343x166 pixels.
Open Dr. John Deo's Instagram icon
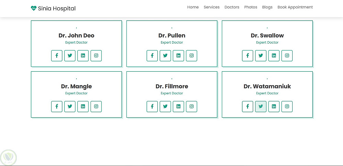[x=96, y=56]
